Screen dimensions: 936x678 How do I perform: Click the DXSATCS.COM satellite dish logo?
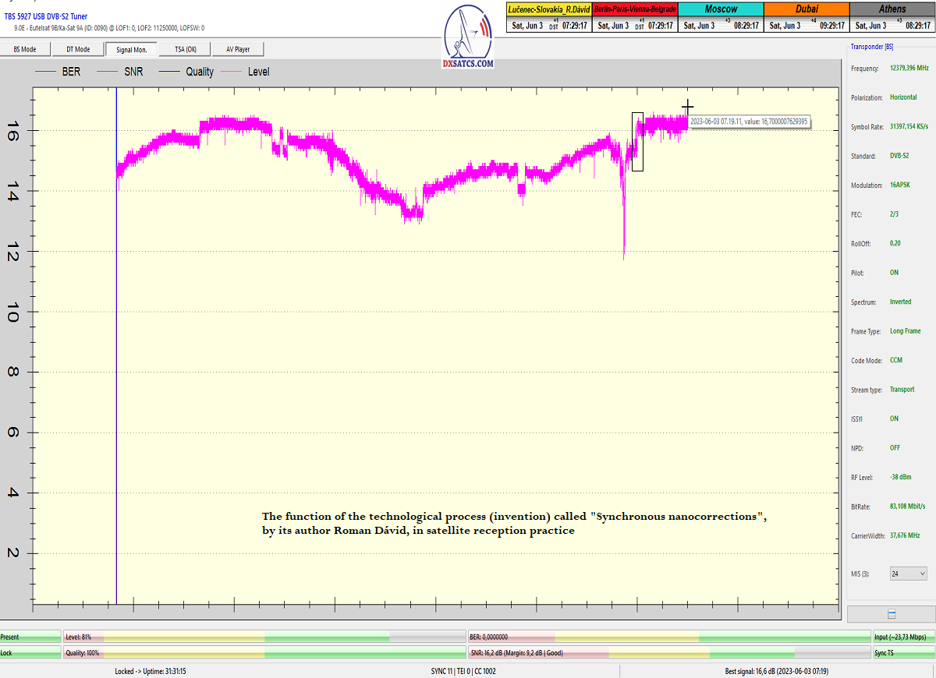[468, 39]
